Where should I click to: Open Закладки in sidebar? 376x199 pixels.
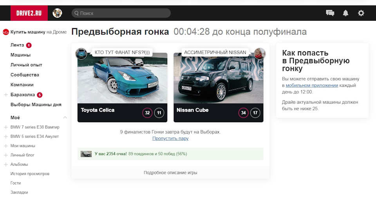[x=19, y=192]
